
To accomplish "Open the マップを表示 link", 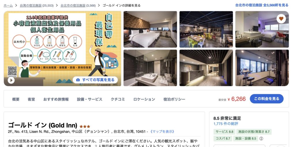I will [x=162, y=131].
